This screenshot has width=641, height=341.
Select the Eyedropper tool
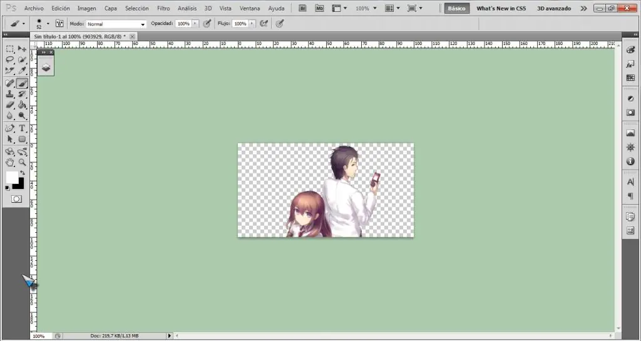click(22, 71)
